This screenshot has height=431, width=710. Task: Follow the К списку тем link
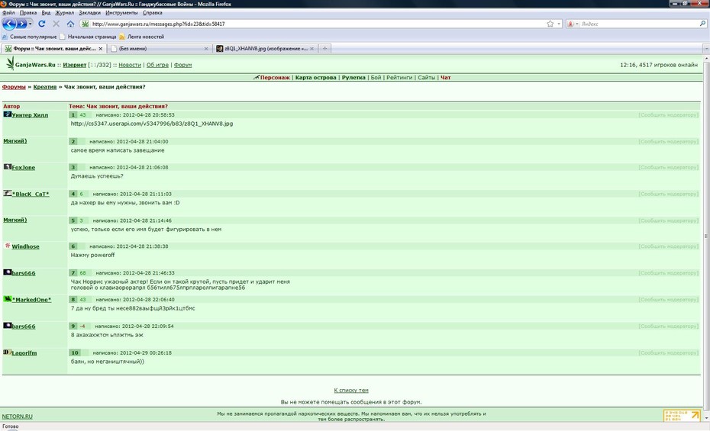351,390
